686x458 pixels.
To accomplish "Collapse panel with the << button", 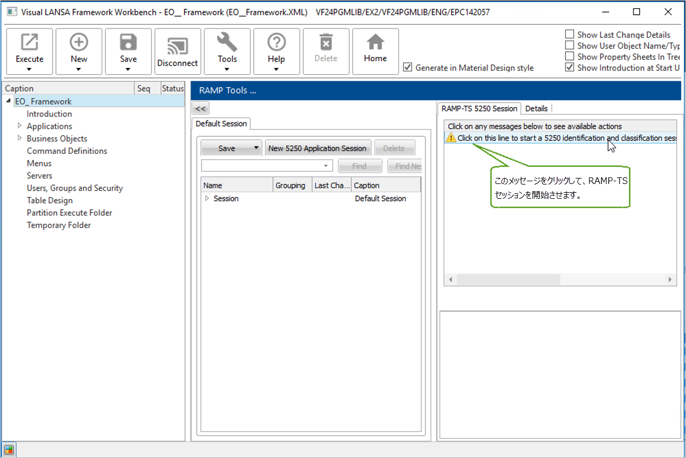I will (200, 109).
